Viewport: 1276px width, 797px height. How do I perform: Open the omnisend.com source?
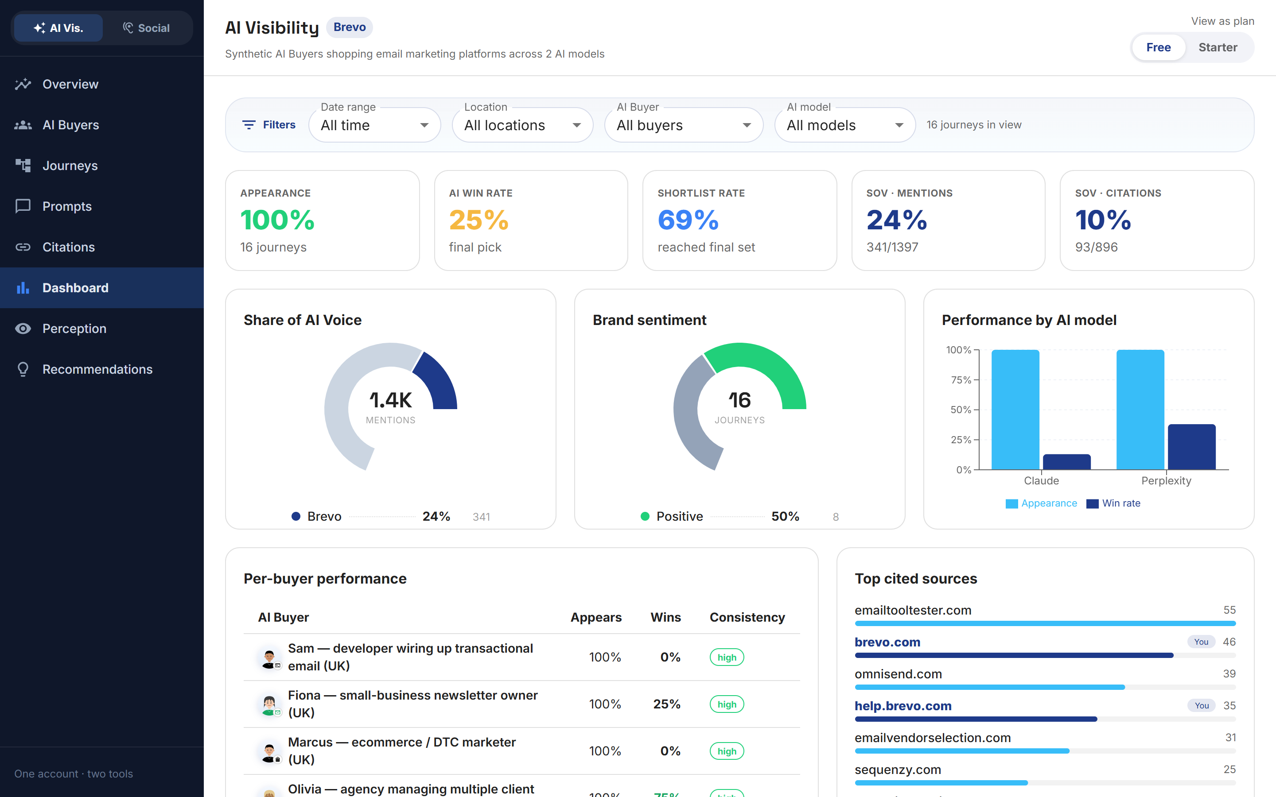899,674
